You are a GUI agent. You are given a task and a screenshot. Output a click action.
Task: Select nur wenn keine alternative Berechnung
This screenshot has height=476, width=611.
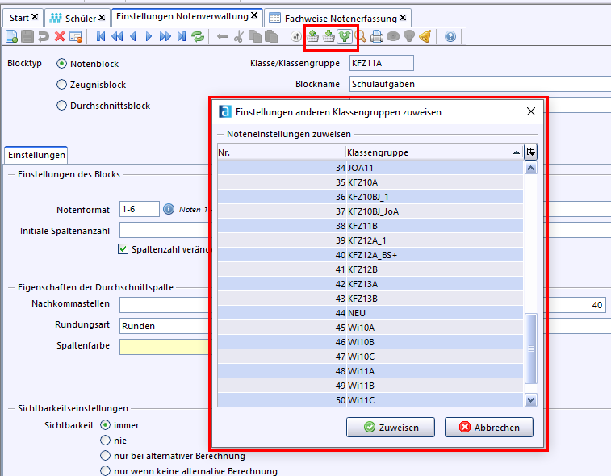(x=105, y=470)
